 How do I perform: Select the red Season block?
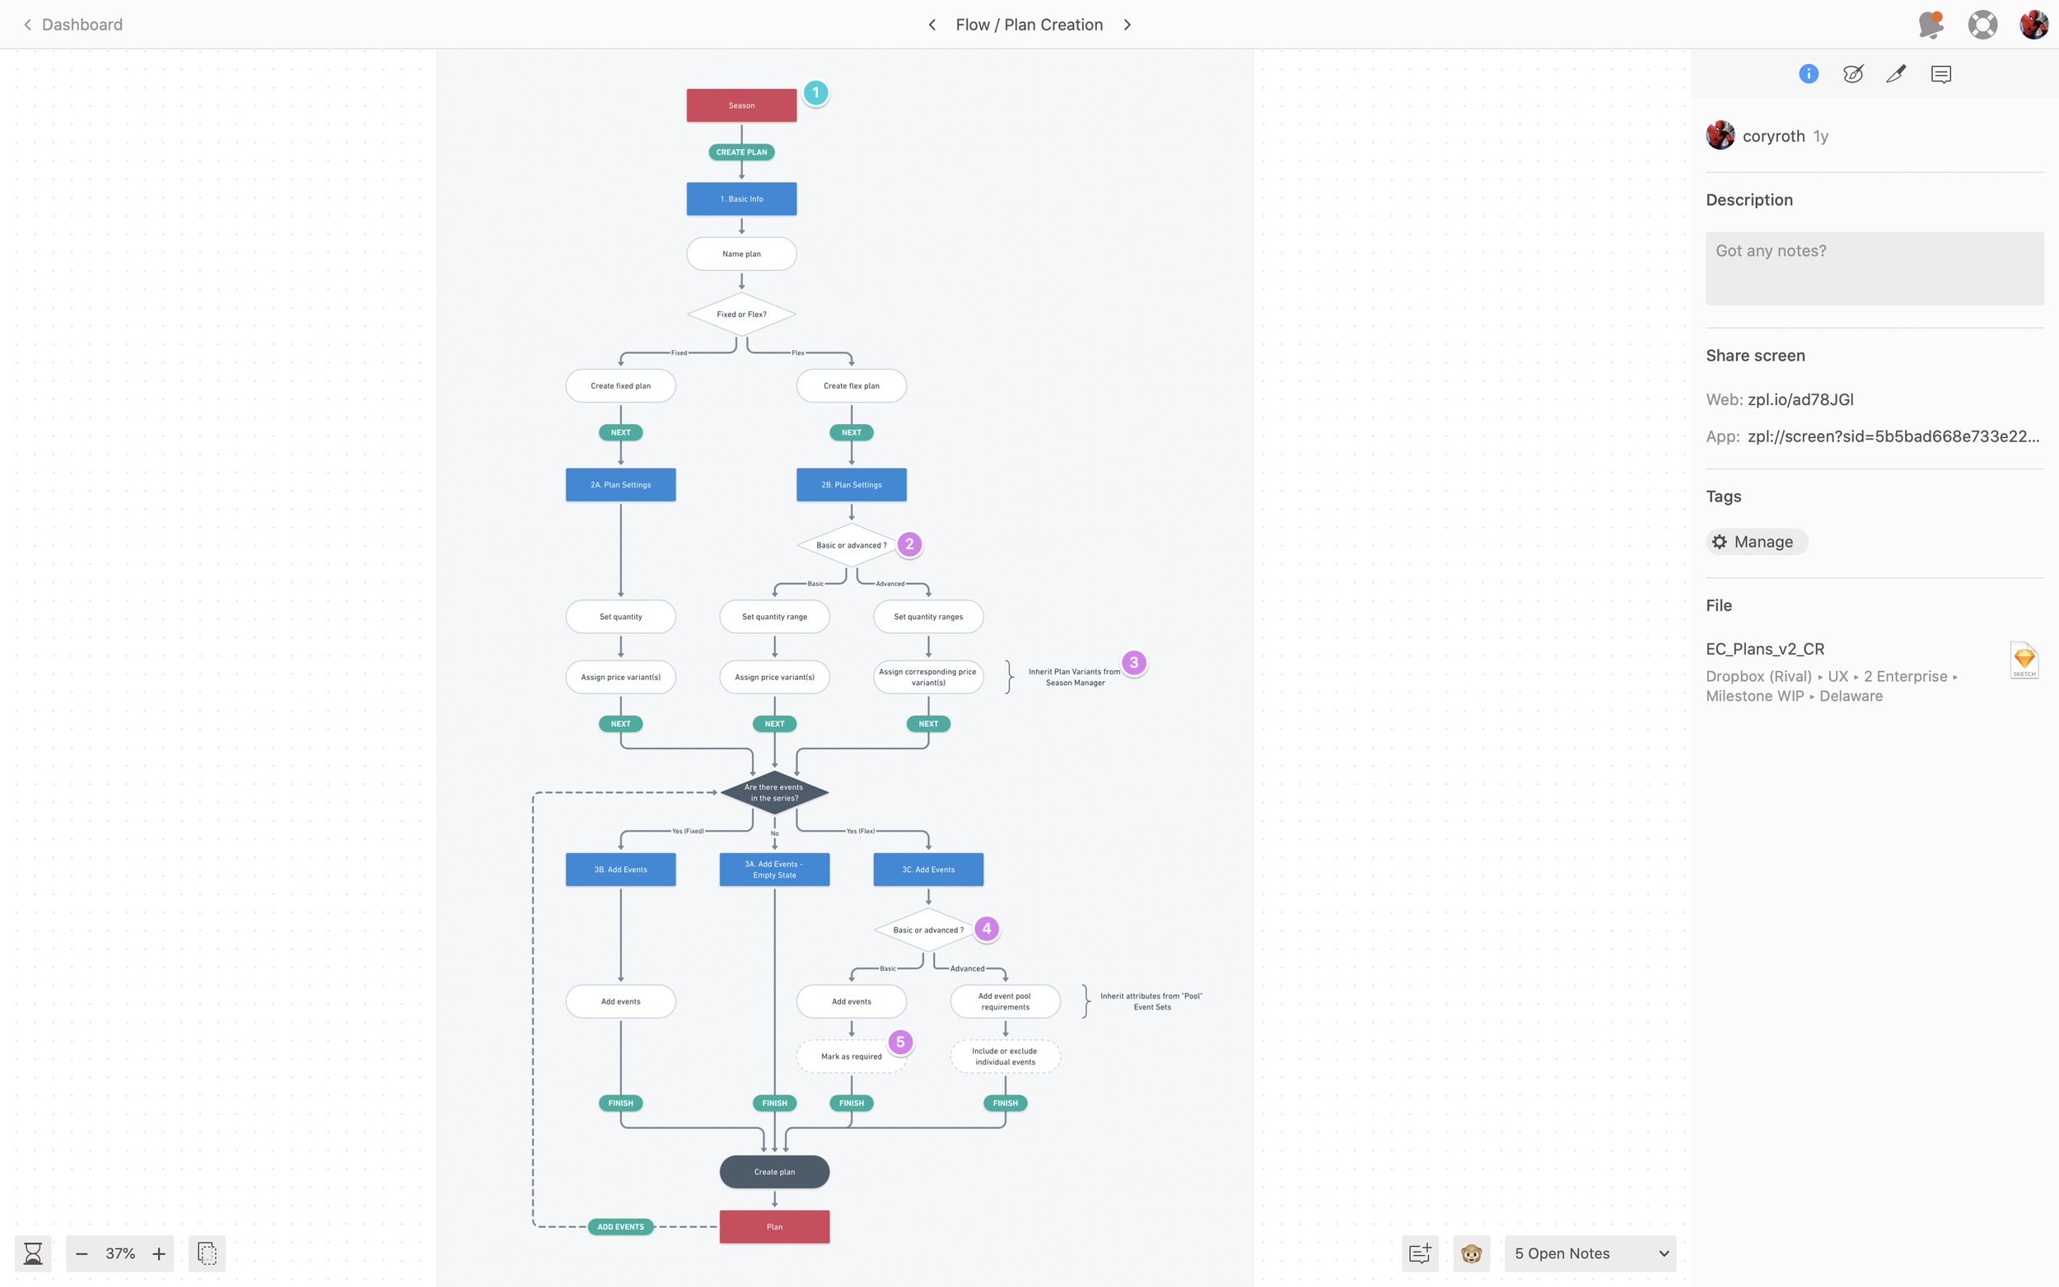pyautogui.click(x=741, y=105)
